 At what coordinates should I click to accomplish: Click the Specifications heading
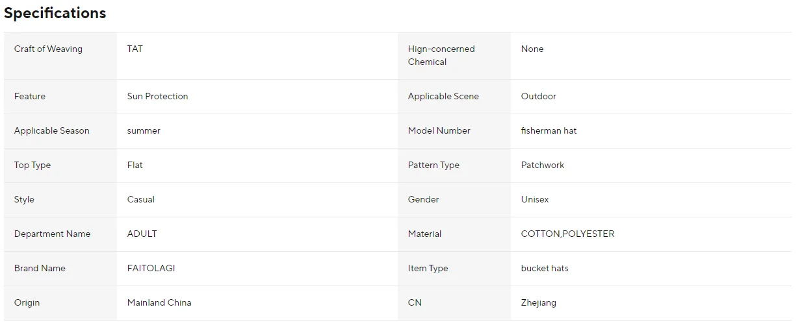coord(55,13)
